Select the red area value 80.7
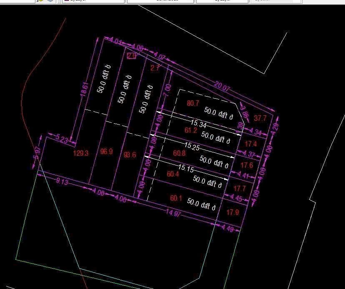The width and height of the screenshot is (345, 289). tap(193, 103)
